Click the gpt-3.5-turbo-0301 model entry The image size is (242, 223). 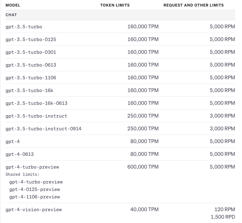pos(31,52)
